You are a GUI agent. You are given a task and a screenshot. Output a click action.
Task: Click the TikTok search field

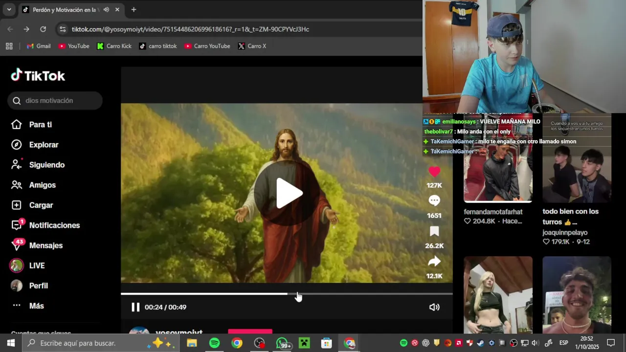coord(55,101)
